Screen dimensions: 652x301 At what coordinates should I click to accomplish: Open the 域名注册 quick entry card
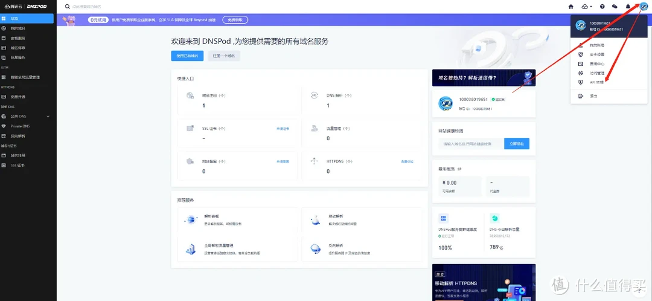[x=237, y=101]
